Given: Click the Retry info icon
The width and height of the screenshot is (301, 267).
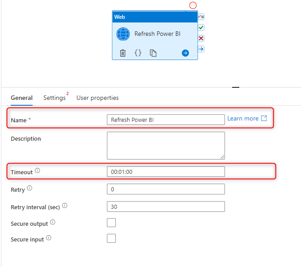Looking at the screenshot, I should point(30,188).
